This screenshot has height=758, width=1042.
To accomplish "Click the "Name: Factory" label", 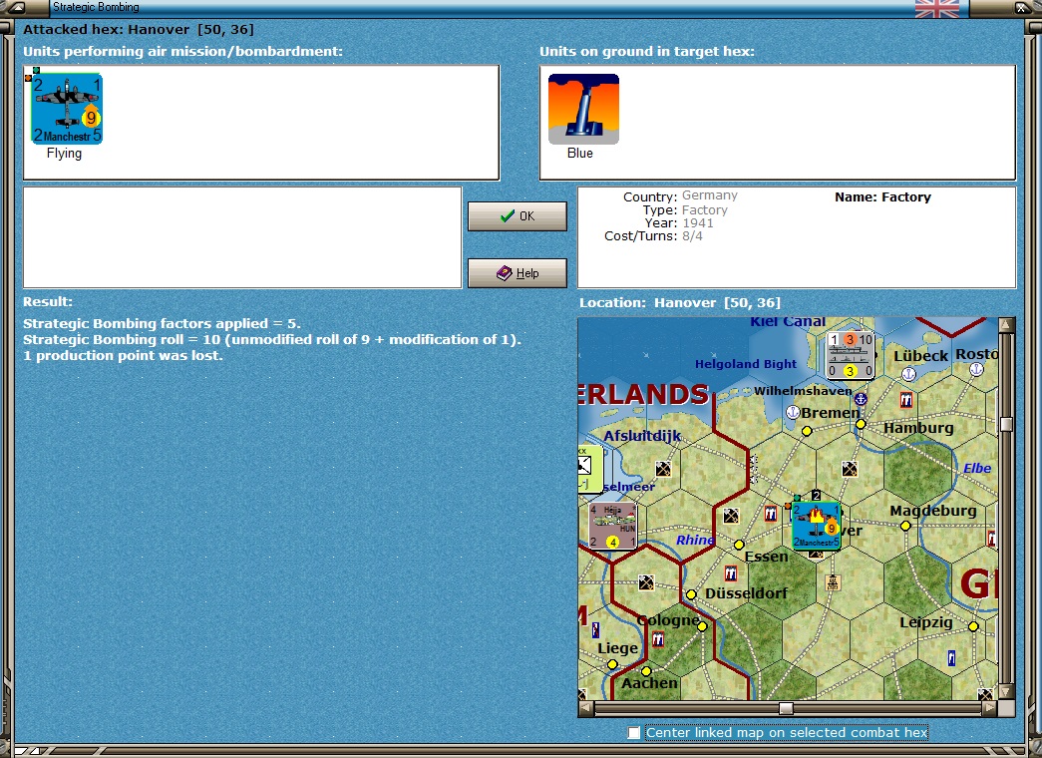I will [883, 197].
